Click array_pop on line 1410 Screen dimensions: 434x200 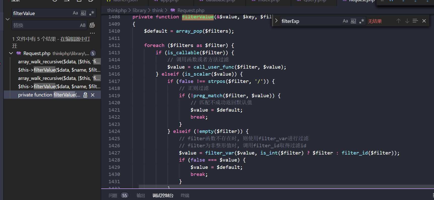[189, 31]
